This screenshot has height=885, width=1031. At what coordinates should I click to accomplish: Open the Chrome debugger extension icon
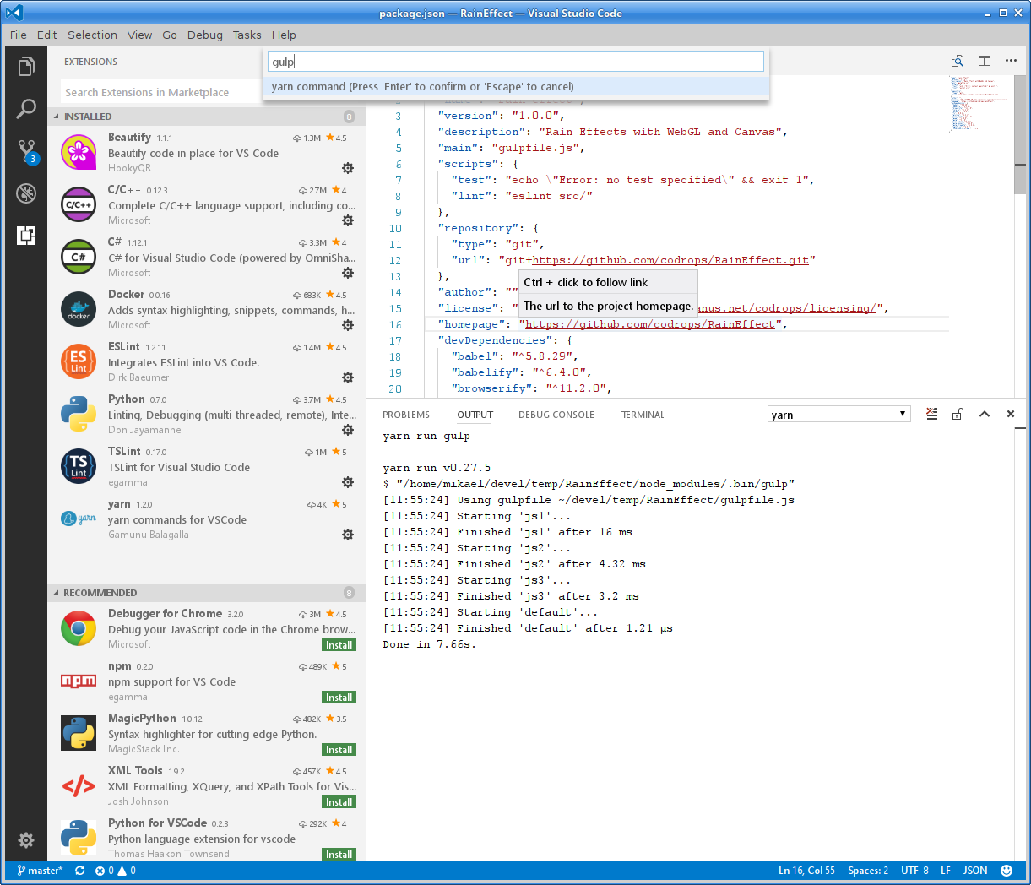(x=79, y=628)
